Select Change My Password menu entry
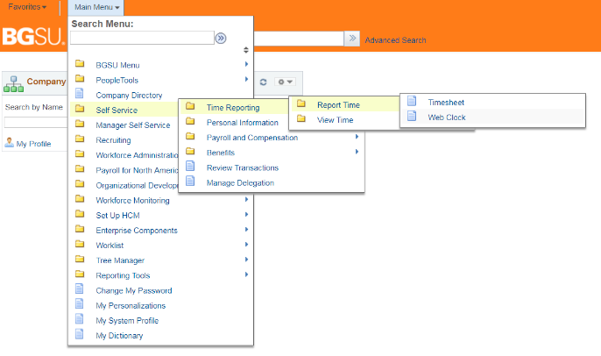The image size is (601, 356). [x=133, y=290]
